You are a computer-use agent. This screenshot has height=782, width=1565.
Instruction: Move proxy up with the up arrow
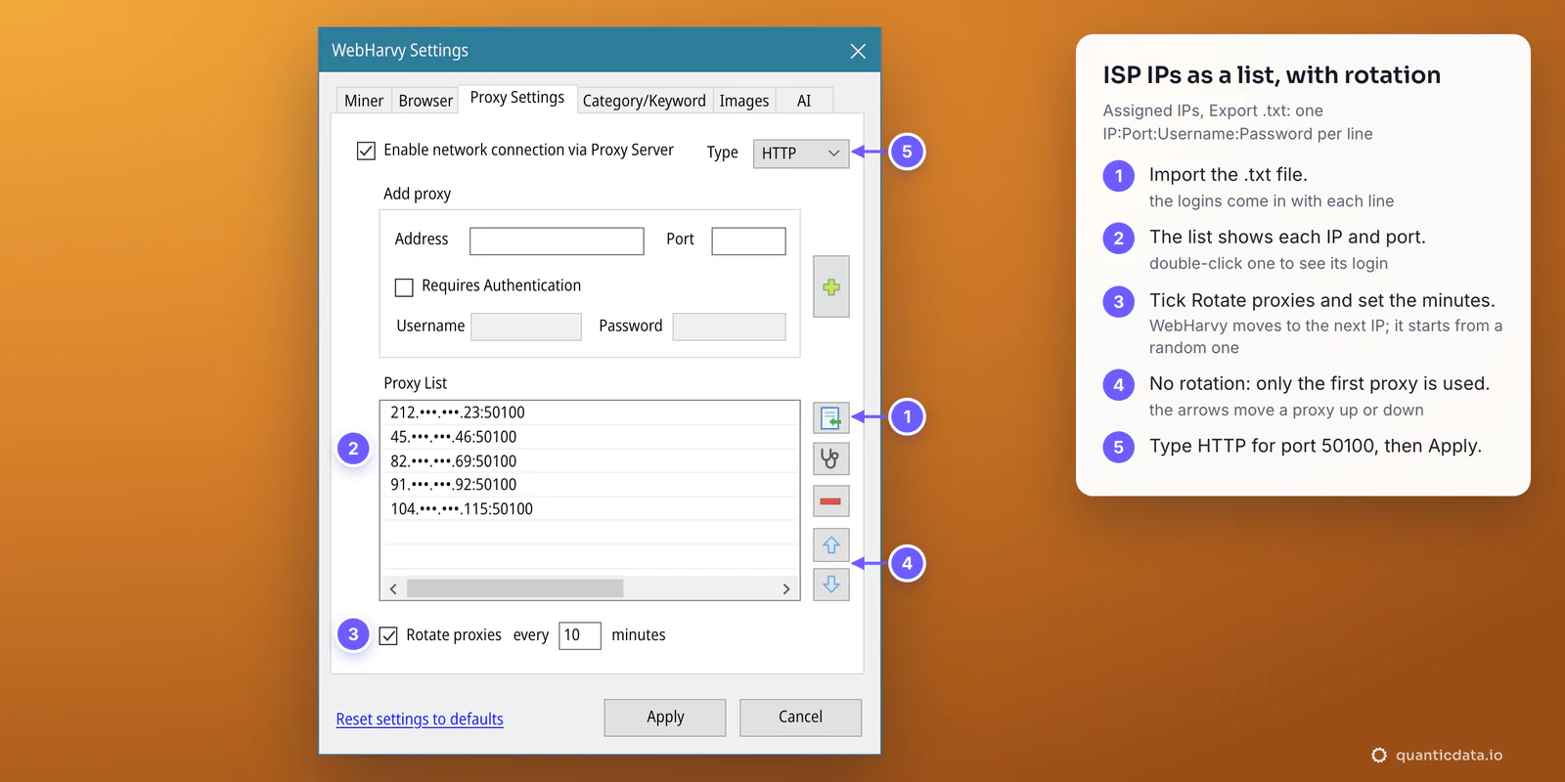pyautogui.click(x=830, y=544)
